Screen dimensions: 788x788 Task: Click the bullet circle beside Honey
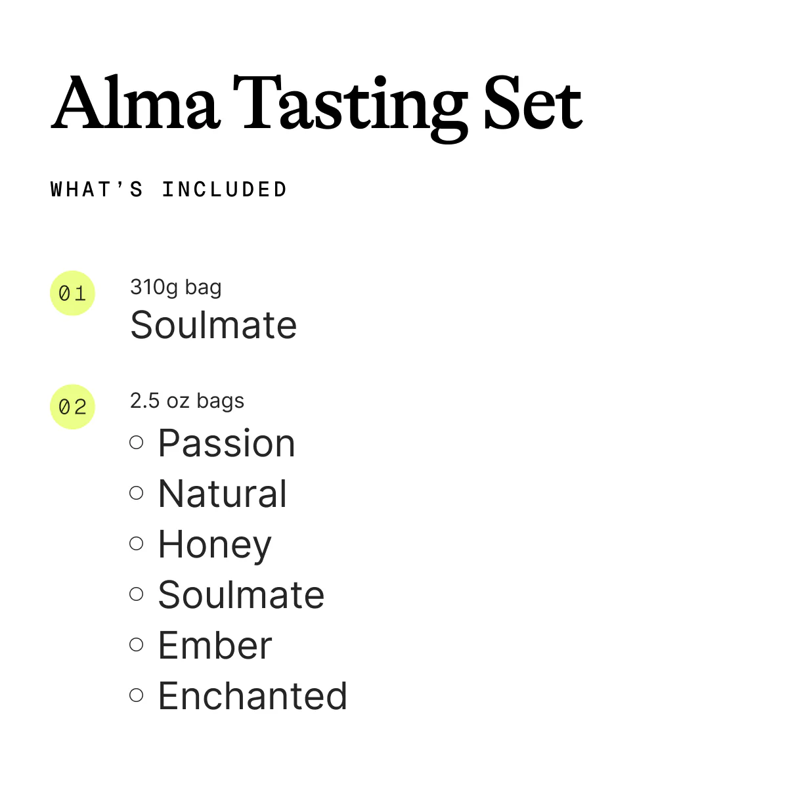(137, 543)
